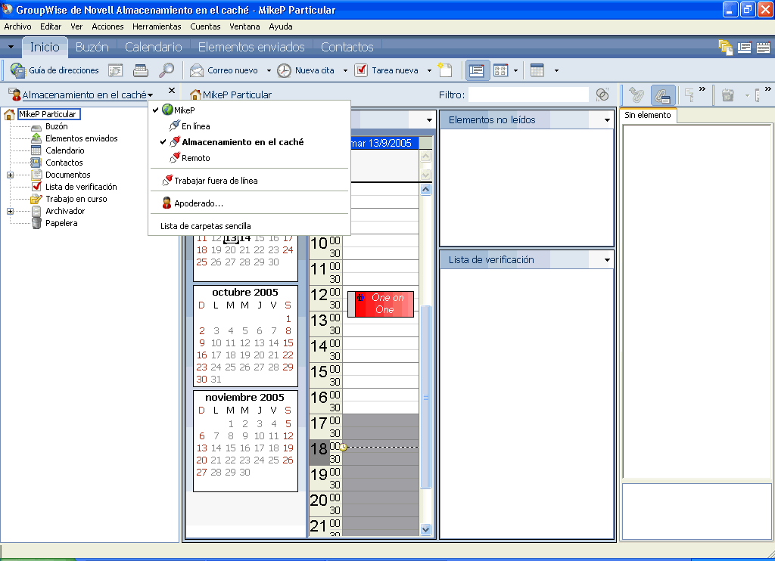
Task: Open the Herramientas menu
Action: pyautogui.click(x=157, y=26)
